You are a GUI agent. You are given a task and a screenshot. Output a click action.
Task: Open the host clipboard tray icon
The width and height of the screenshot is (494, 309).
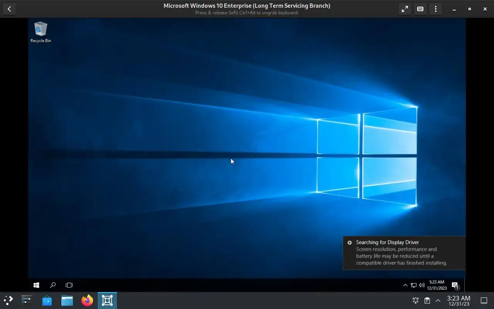click(x=427, y=301)
